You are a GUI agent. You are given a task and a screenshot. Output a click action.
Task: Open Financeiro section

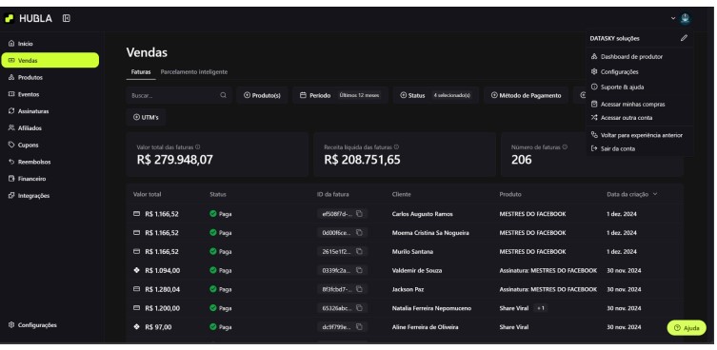tap(50, 179)
